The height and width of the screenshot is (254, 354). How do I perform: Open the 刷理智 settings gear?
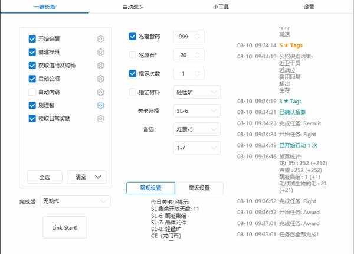tap(101, 105)
